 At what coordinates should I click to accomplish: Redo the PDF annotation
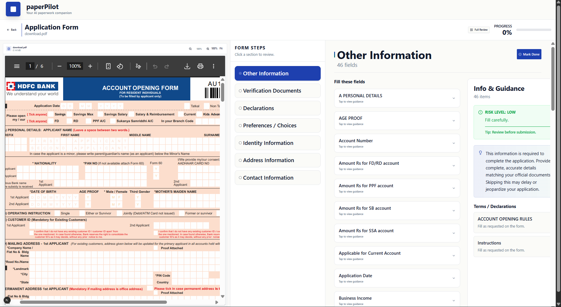tap(167, 66)
